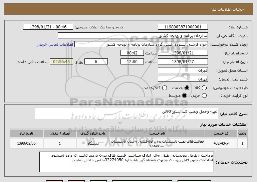Viewport: 257px width, 182px height.
Task: Click the اطلاعات خدمات مورد نیاز section heading
Action: [224, 125]
